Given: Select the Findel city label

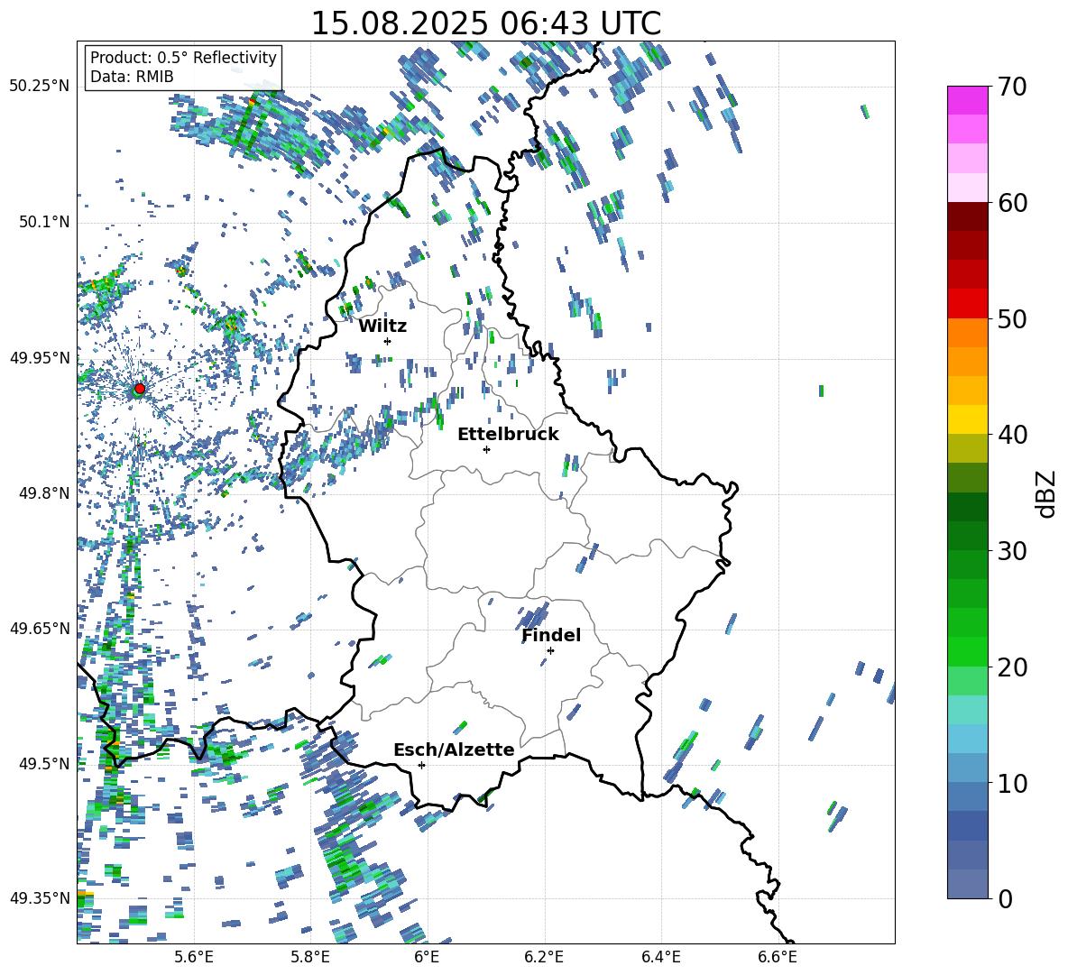Looking at the screenshot, I should (551, 635).
